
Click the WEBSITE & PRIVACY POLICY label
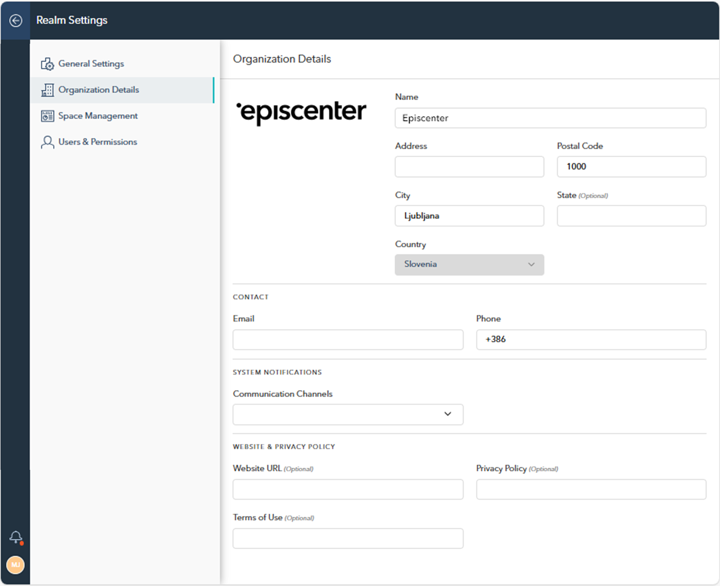coord(284,447)
